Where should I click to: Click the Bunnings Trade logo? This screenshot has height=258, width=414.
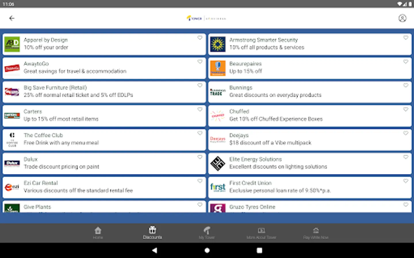(x=218, y=92)
